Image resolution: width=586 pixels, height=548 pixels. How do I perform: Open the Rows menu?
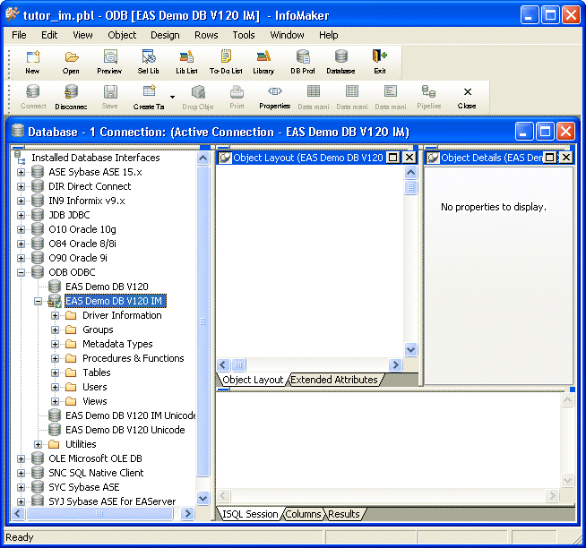tap(206, 35)
